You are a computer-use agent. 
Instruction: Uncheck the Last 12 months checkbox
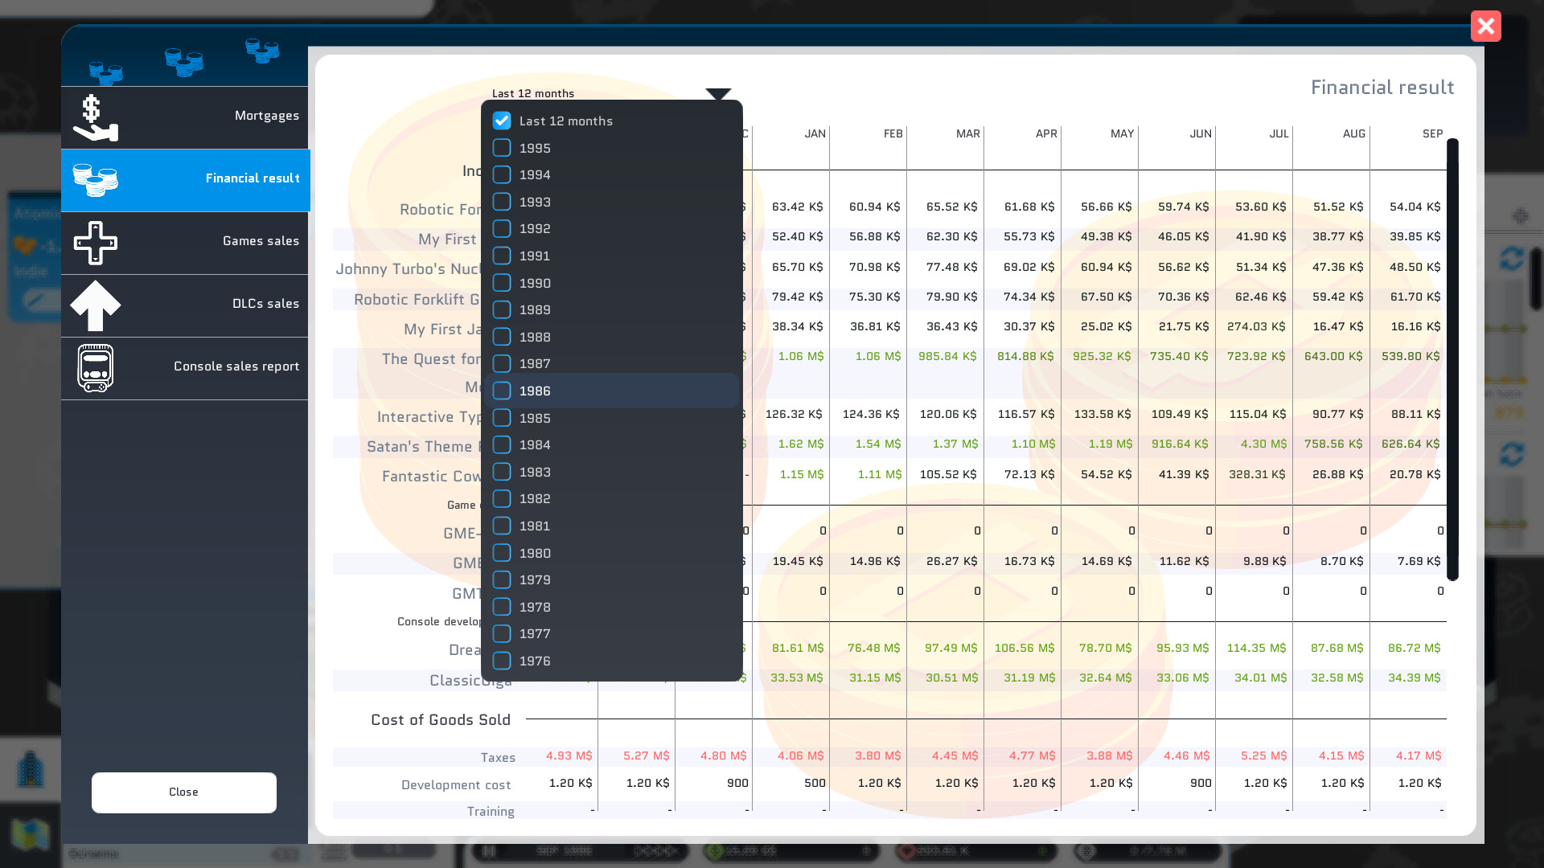pos(502,121)
